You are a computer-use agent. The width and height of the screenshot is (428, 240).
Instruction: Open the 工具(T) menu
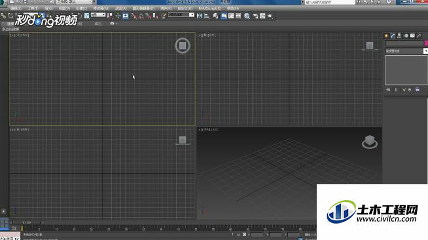[33, 9]
